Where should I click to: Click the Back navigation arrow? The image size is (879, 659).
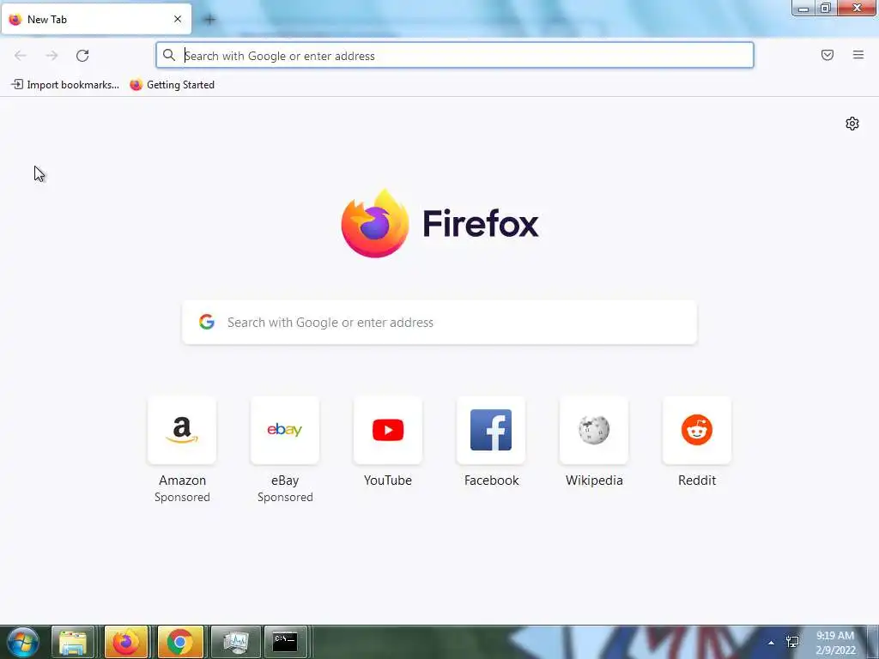[21, 56]
